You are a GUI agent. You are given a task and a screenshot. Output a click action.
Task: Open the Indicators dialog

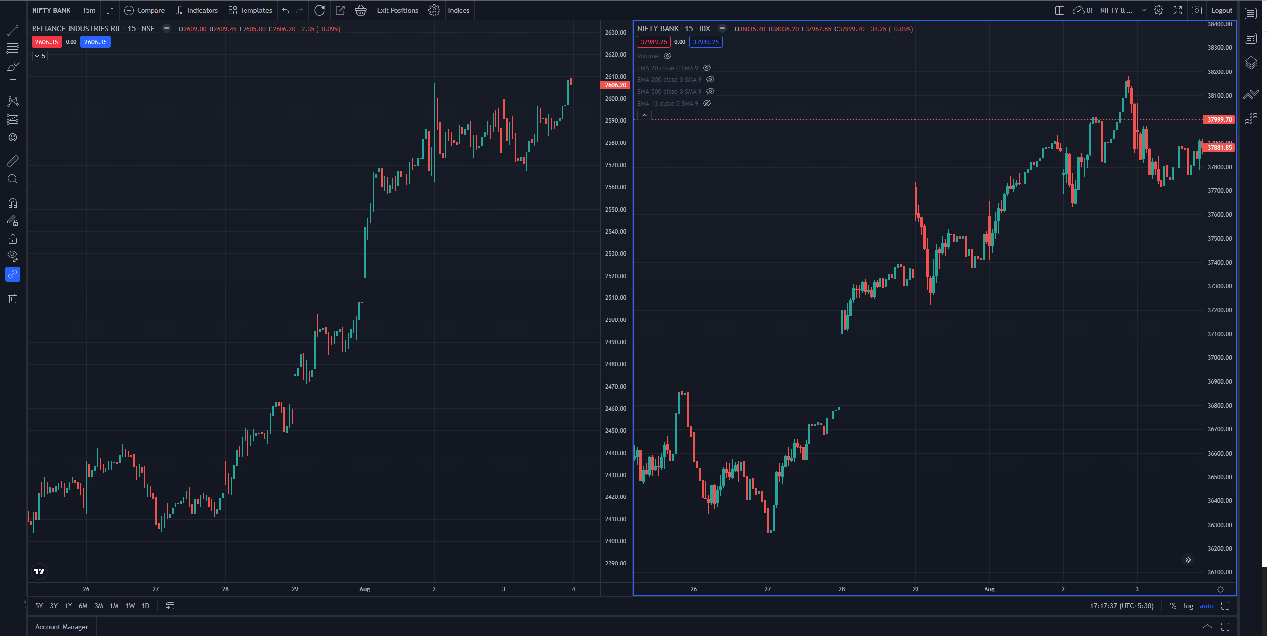pos(197,10)
